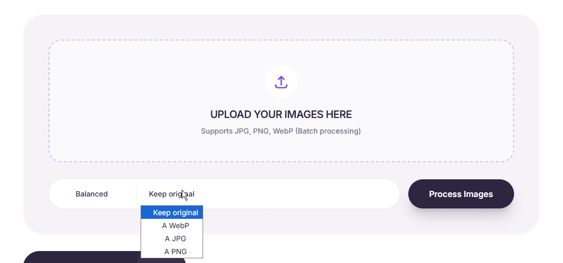Image resolution: width=563 pixels, height=263 pixels.
Task: Pick A JPG as the output format
Action: pos(172,239)
